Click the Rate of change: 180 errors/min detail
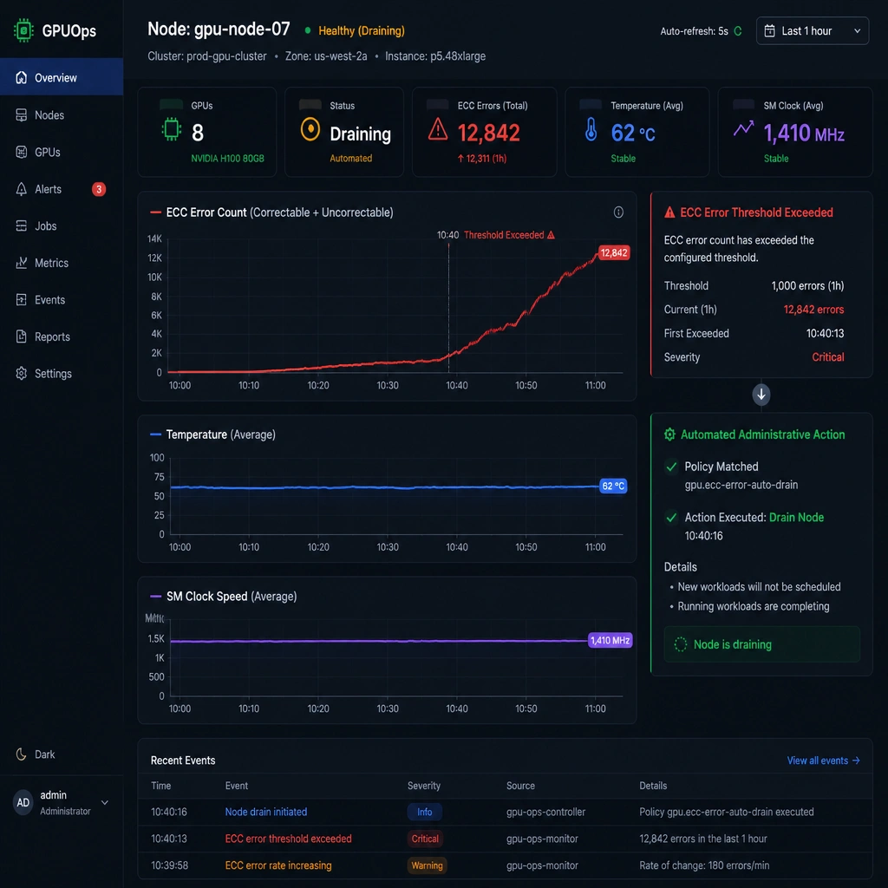This screenshot has height=888, width=888. click(x=704, y=865)
